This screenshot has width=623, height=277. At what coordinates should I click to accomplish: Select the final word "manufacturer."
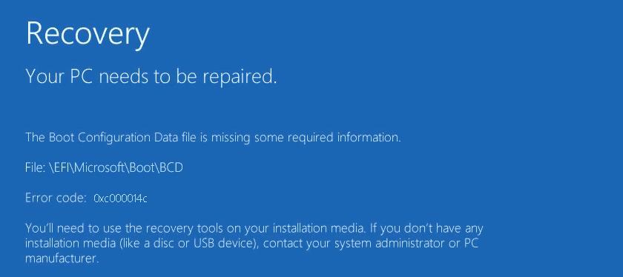coord(62,258)
